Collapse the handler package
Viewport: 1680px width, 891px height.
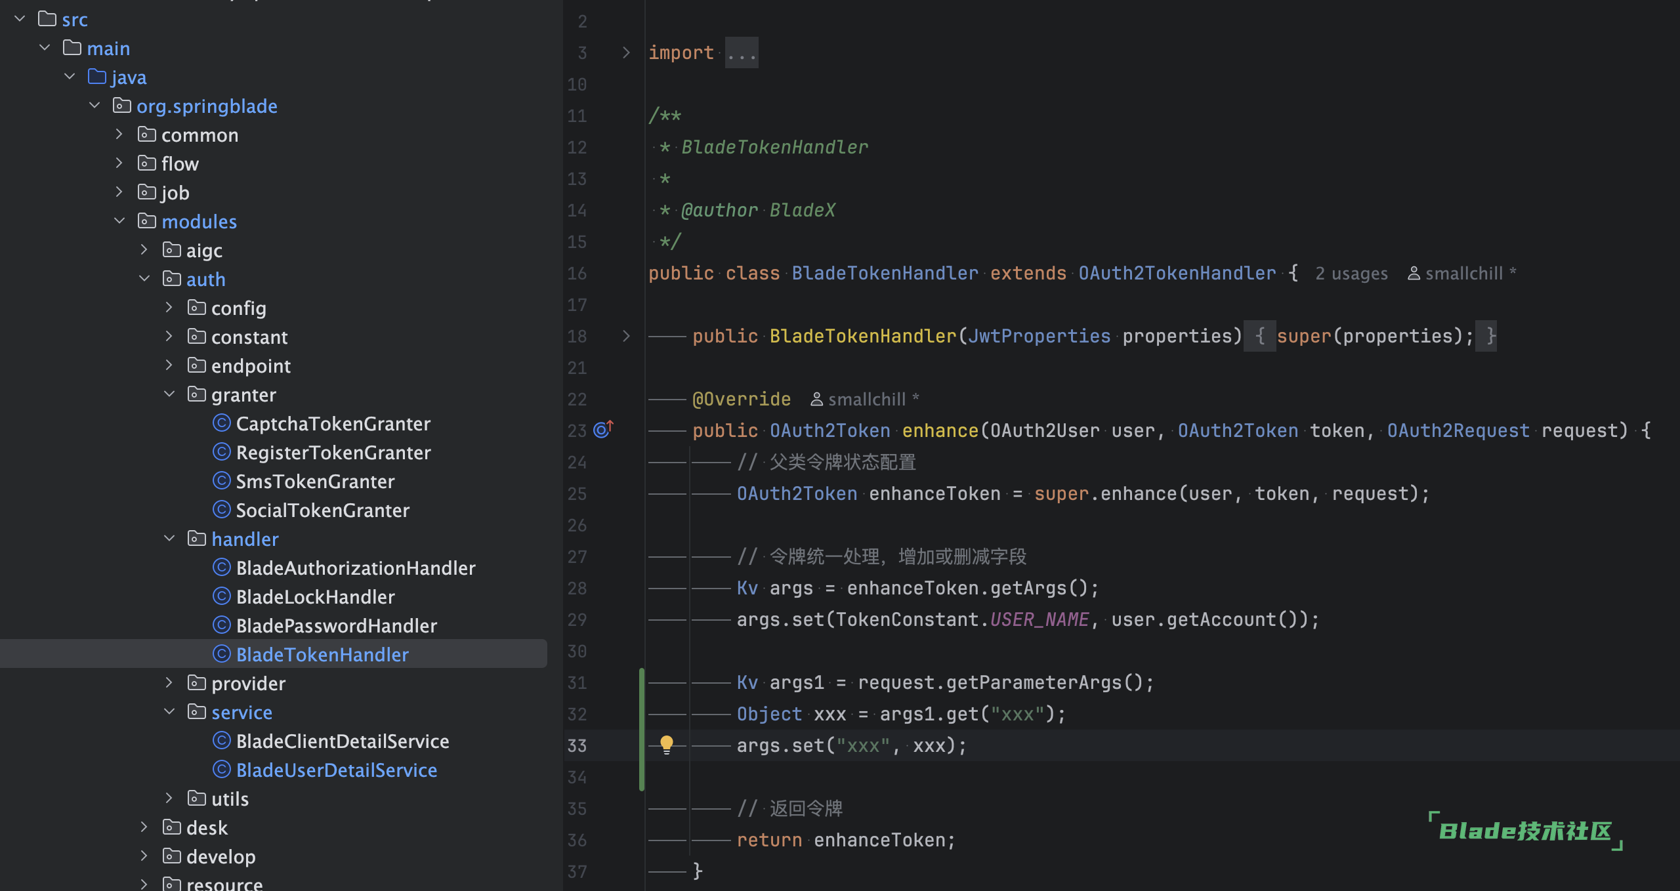pyautogui.click(x=169, y=539)
